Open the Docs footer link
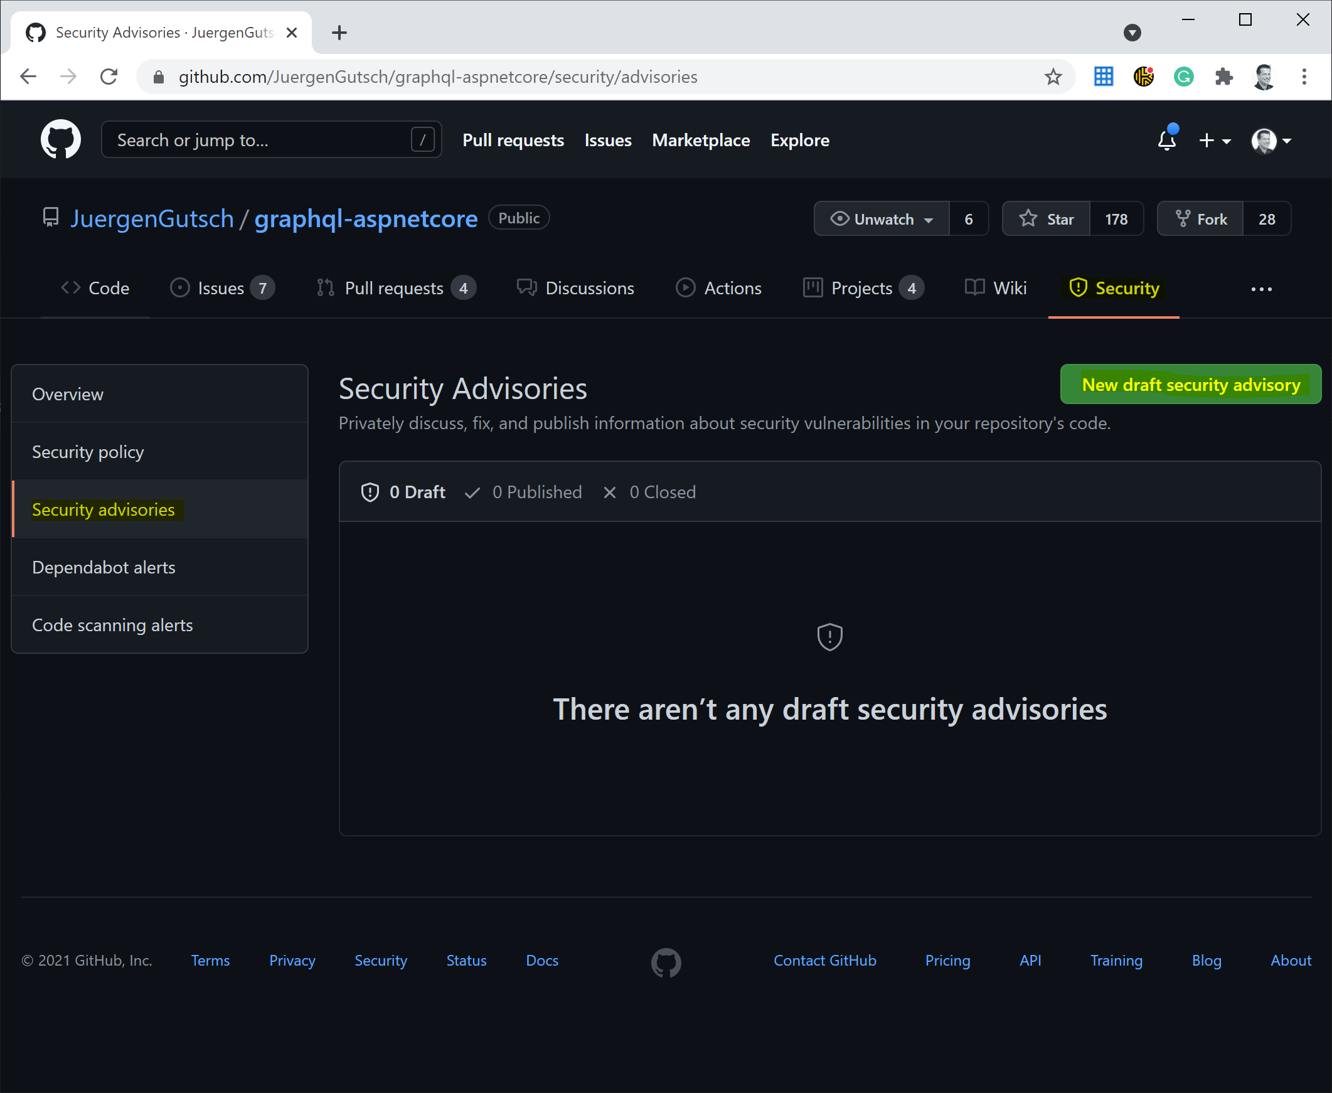 click(x=542, y=960)
